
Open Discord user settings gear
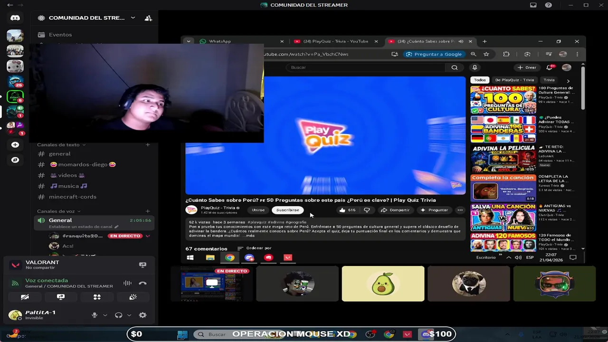coord(142,315)
